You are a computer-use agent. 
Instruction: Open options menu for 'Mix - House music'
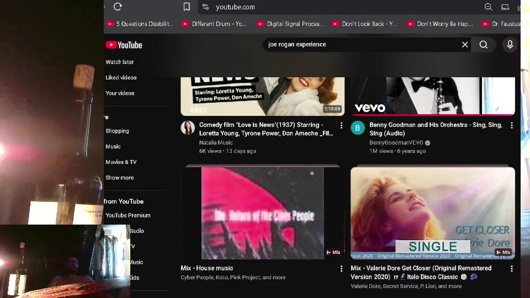point(341,269)
